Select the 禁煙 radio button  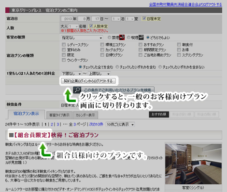click(109, 38)
